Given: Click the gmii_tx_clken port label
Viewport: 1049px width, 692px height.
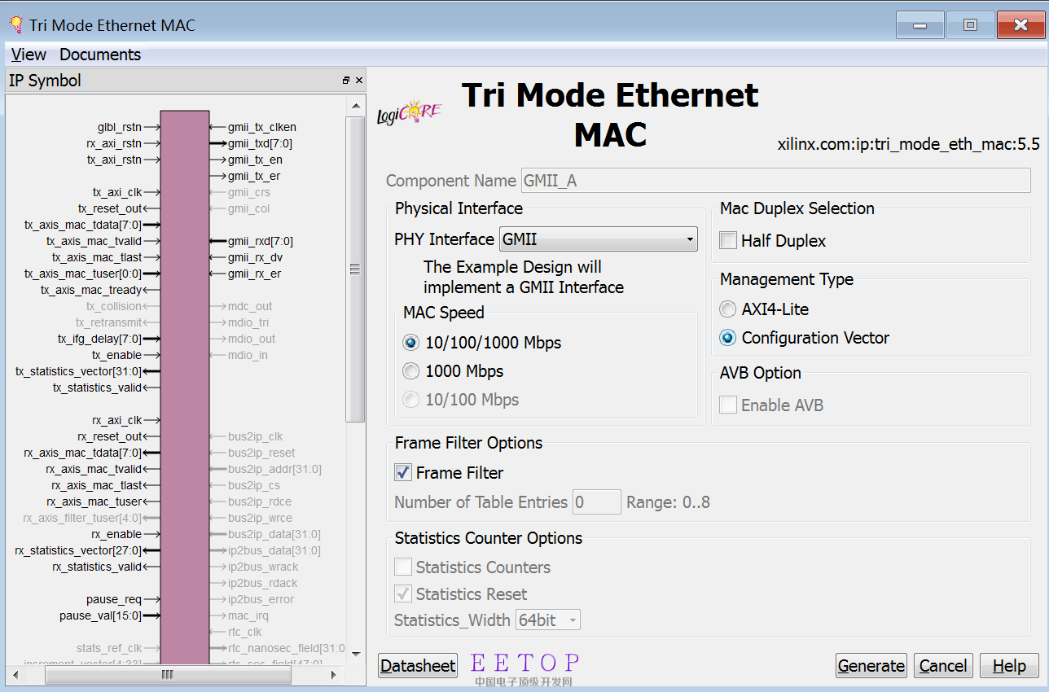Looking at the screenshot, I should (x=262, y=127).
